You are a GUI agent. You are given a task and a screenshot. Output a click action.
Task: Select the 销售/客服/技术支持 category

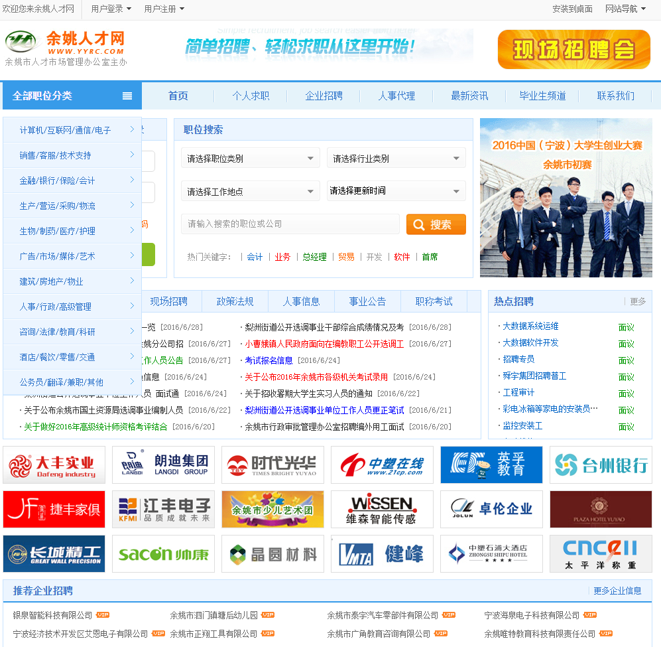(x=72, y=155)
